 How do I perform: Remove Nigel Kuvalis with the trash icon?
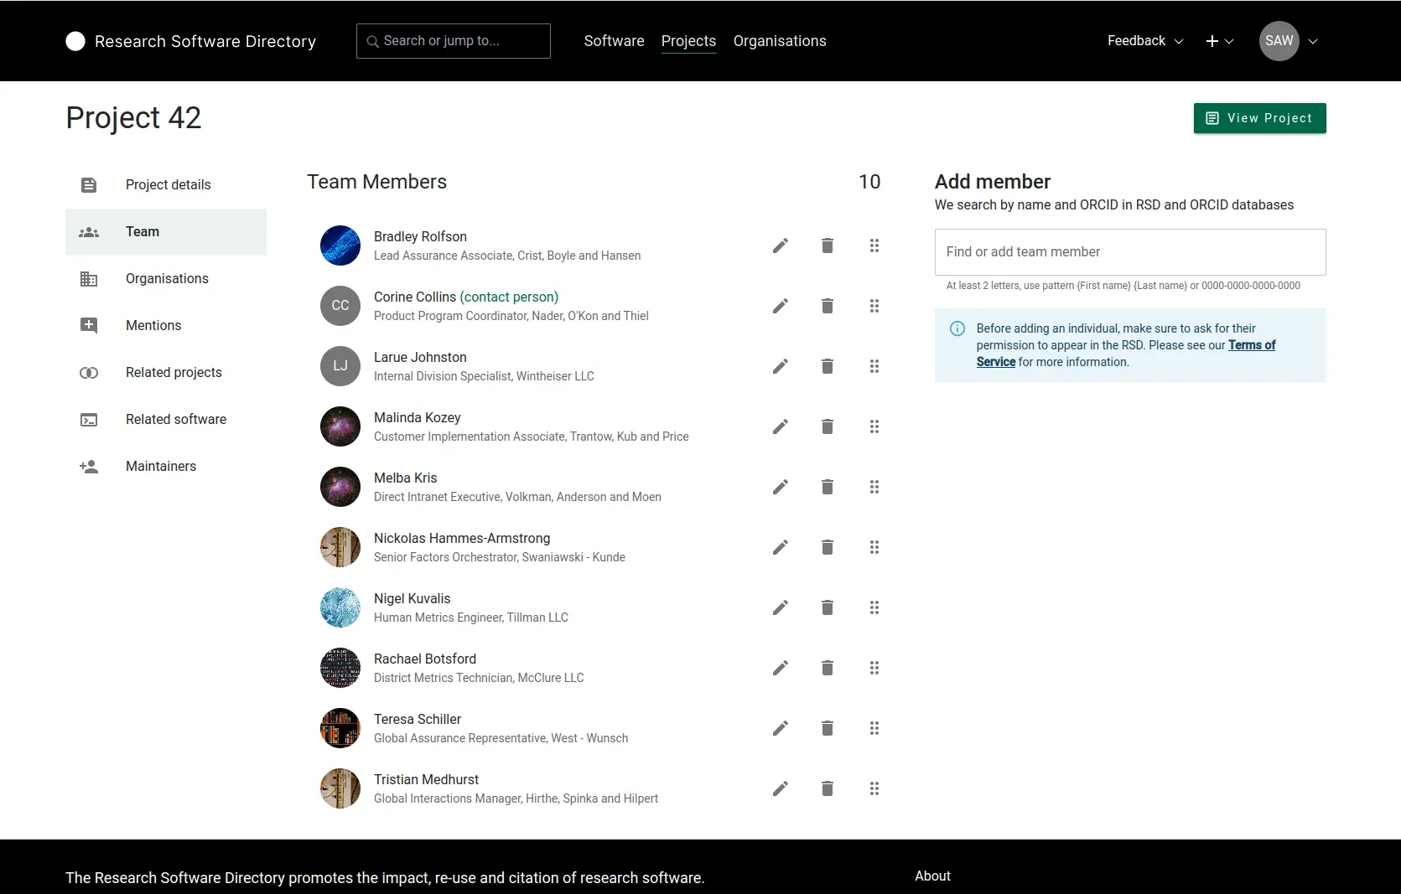tap(827, 607)
